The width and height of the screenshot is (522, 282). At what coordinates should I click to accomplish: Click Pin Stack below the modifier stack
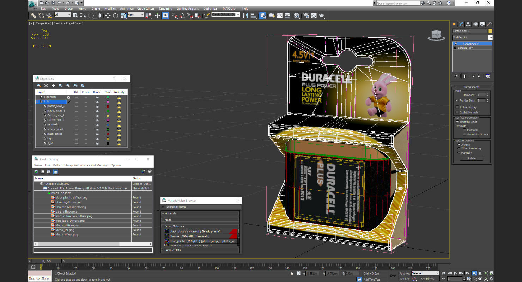pyautogui.click(x=456, y=76)
